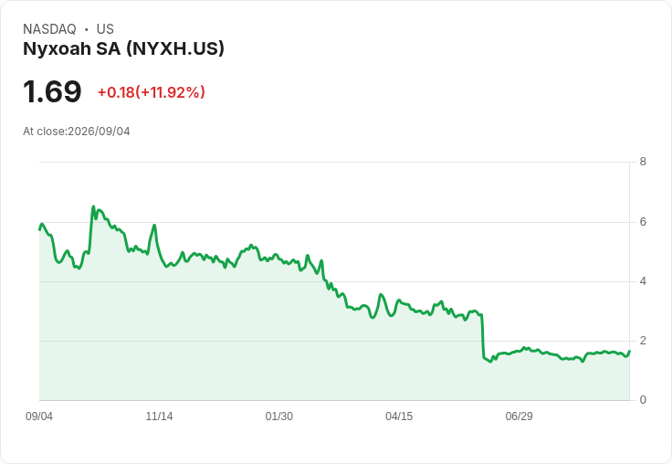
Task: Click the 01/30 x-axis date label
Action: tap(279, 416)
